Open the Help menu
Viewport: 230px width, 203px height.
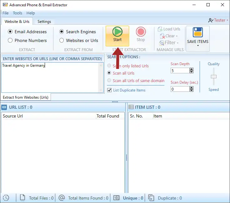click(x=31, y=13)
